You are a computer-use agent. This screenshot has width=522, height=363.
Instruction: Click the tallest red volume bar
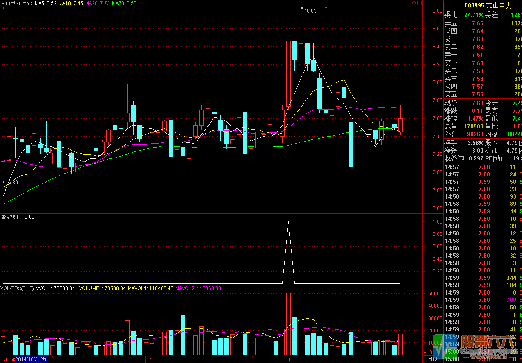[x=289, y=324]
